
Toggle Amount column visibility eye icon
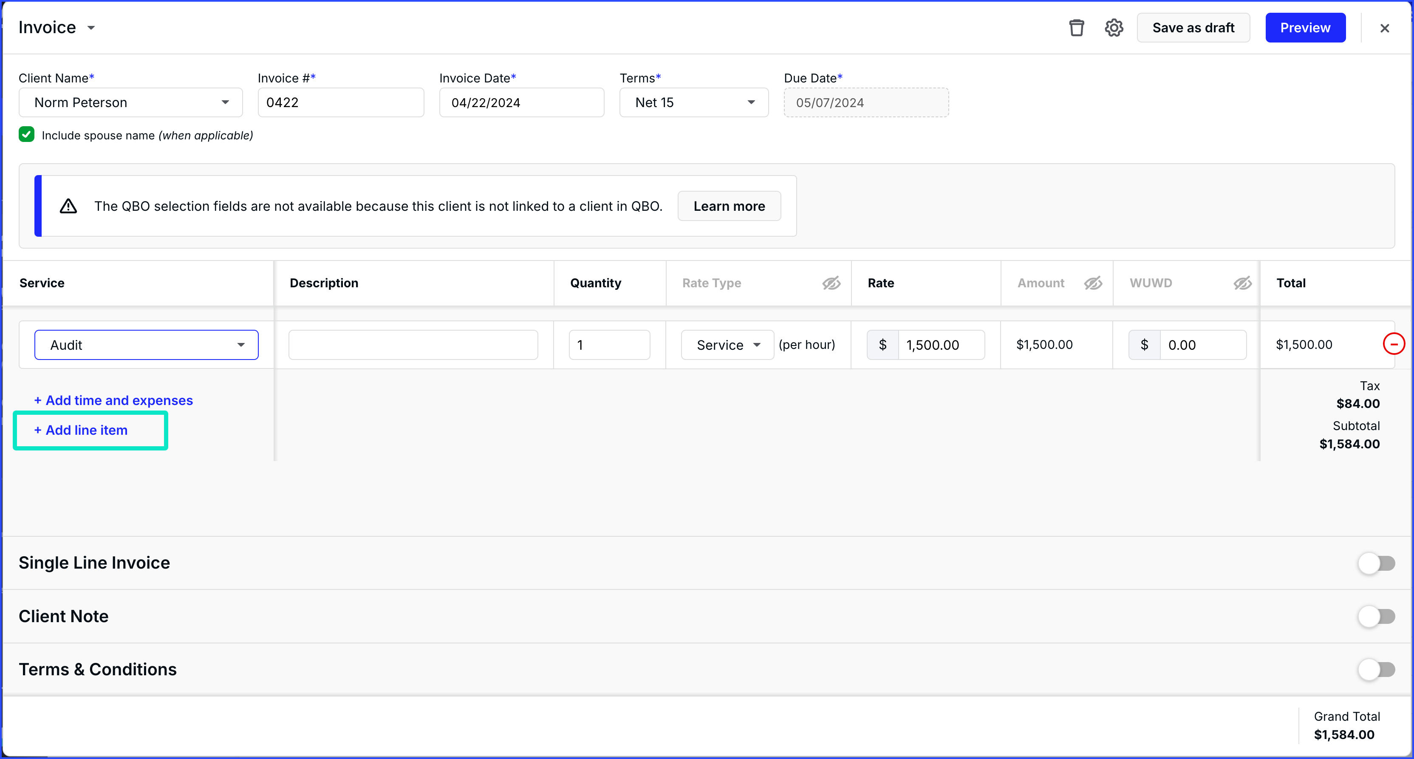(x=1093, y=283)
